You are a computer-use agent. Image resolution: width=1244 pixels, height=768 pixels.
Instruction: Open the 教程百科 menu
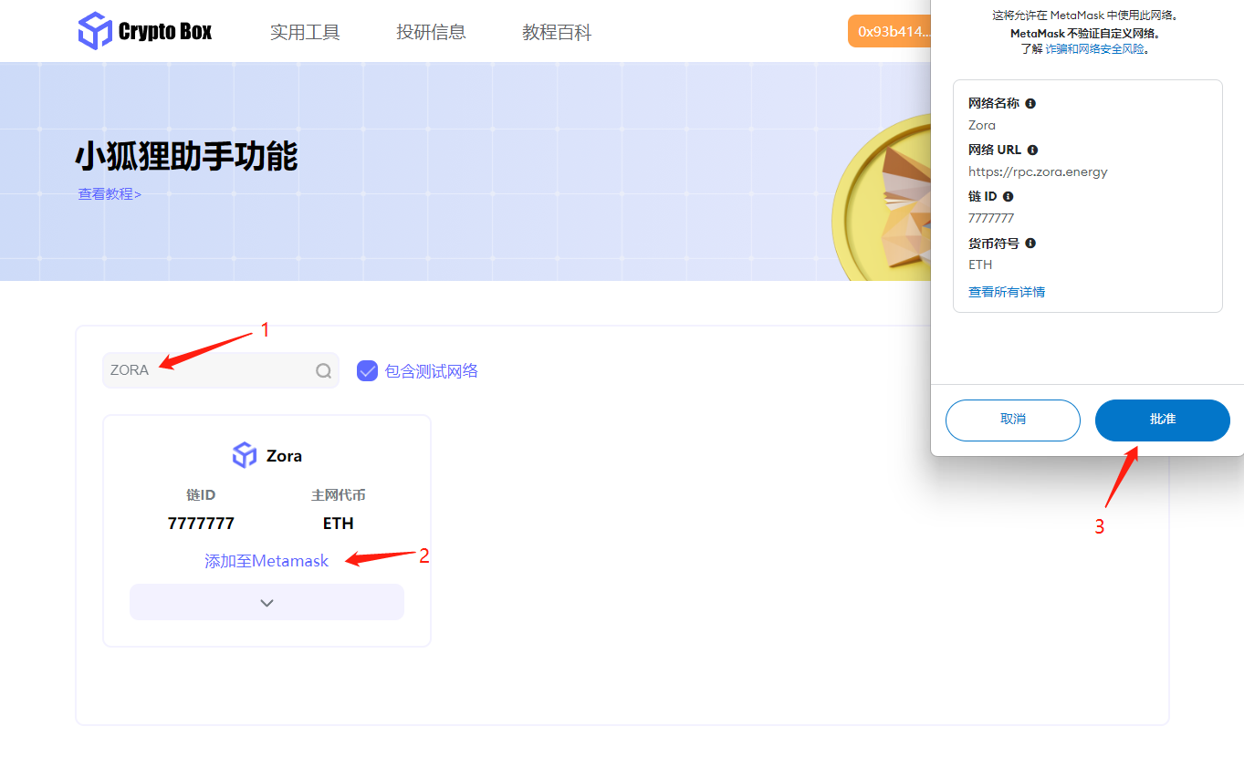pos(557,33)
